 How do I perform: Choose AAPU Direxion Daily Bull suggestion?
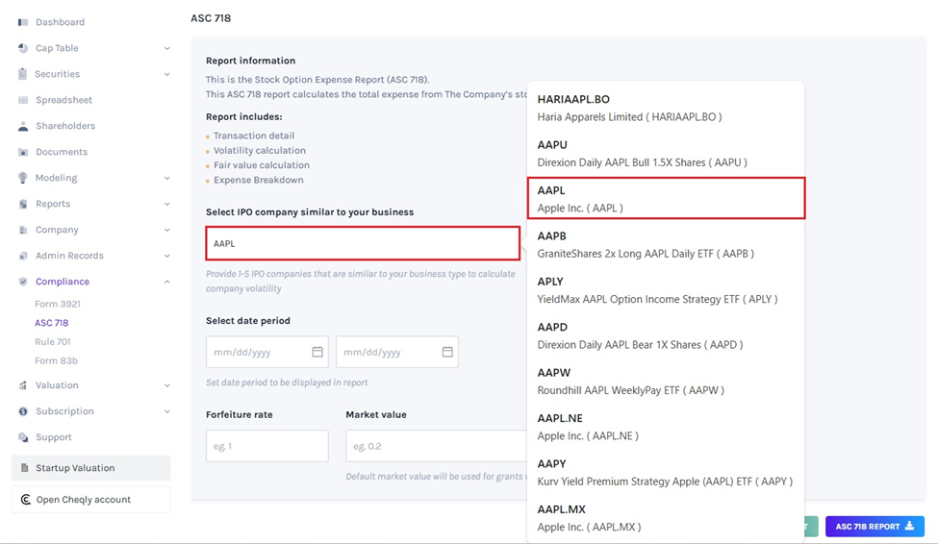666,154
